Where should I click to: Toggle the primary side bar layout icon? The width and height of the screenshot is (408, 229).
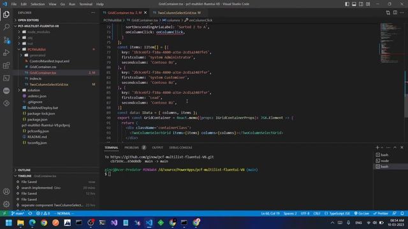[347, 4]
